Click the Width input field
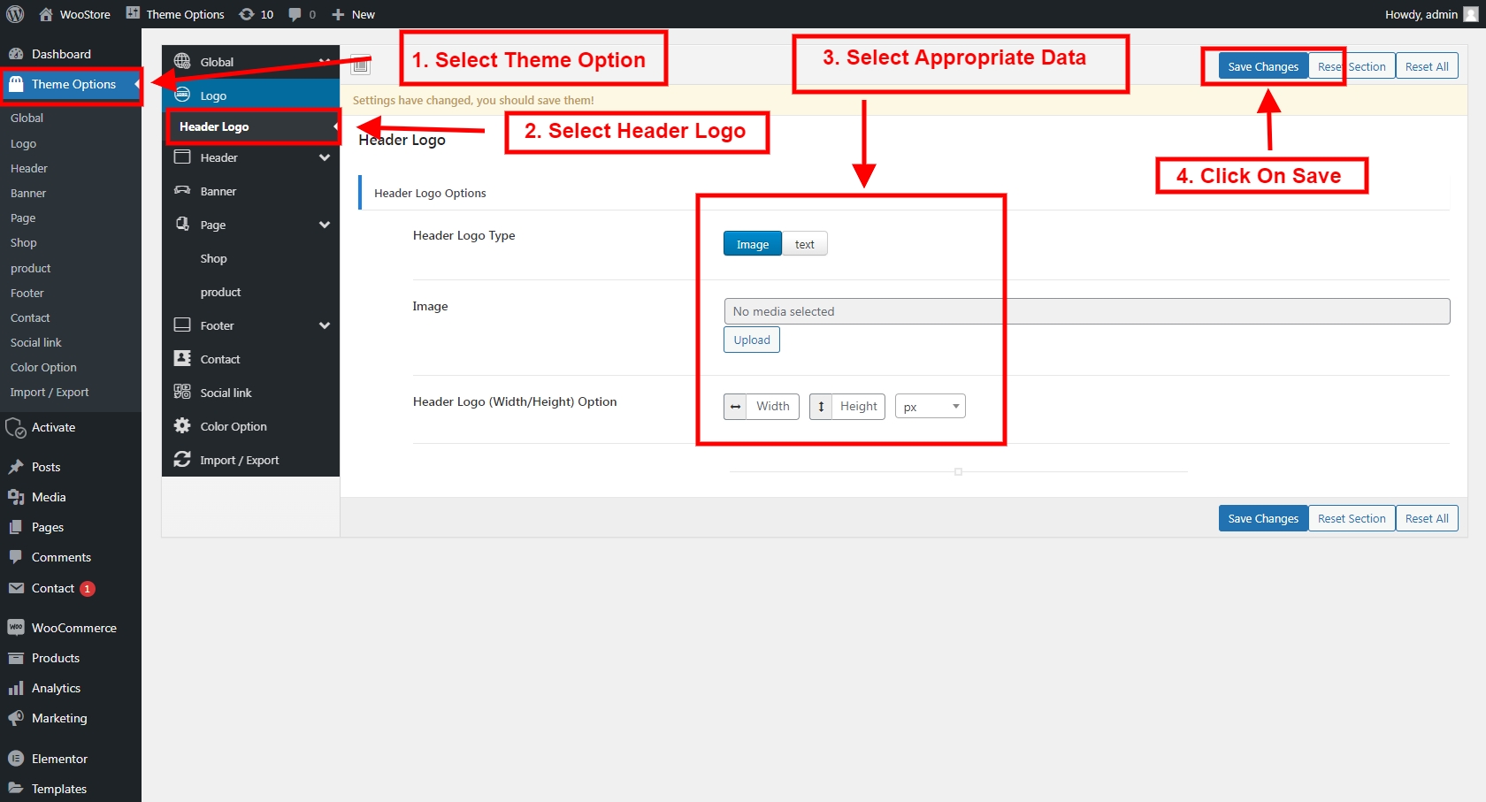 [x=772, y=407]
